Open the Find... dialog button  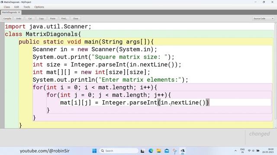(x=64, y=19)
